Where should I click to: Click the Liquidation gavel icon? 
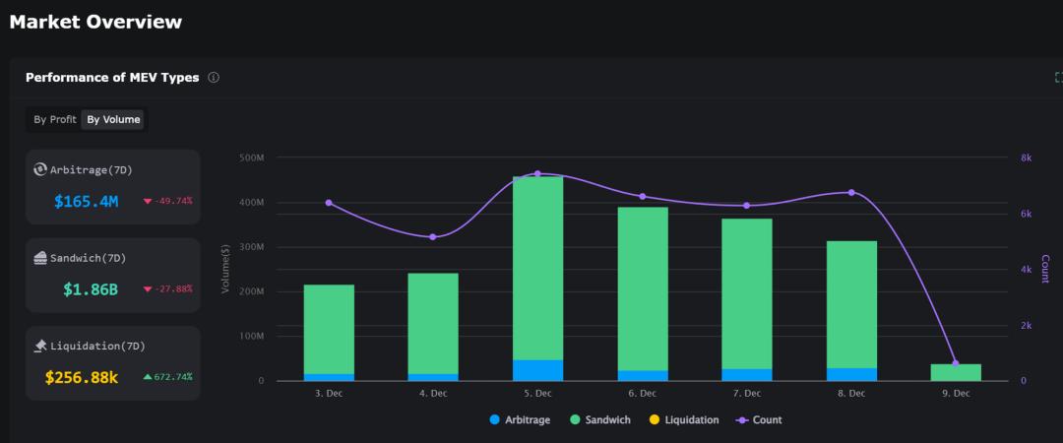coord(40,346)
